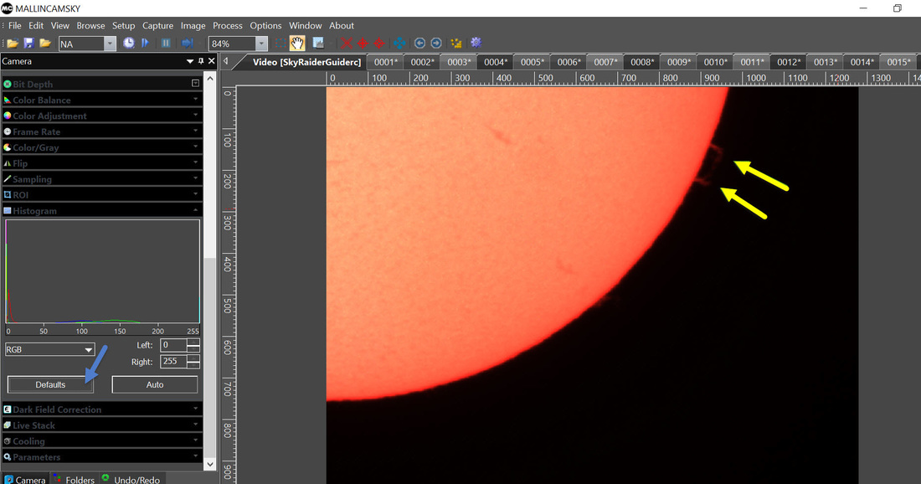This screenshot has height=484, width=921.
Task: Click the play toolbar icon
Action: pyautogui.click(x=145, y=43)
